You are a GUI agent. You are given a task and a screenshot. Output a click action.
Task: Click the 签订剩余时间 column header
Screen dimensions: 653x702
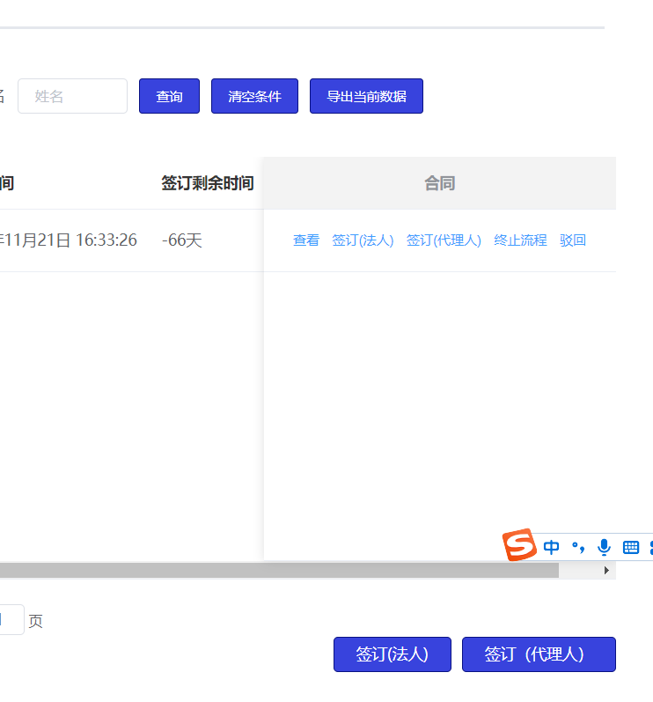click(208, 183)
